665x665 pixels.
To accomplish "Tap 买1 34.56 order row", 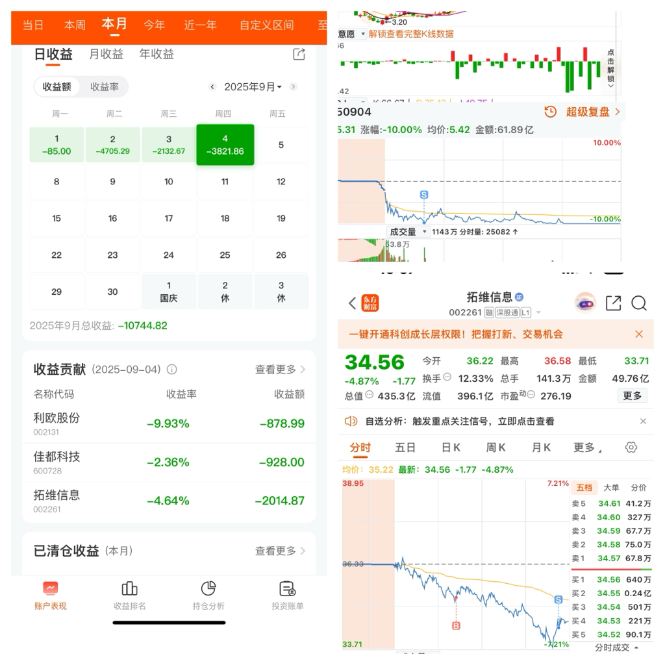I will 611,580.
